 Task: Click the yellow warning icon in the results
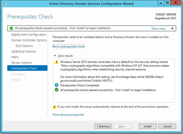tap(57, 62)
